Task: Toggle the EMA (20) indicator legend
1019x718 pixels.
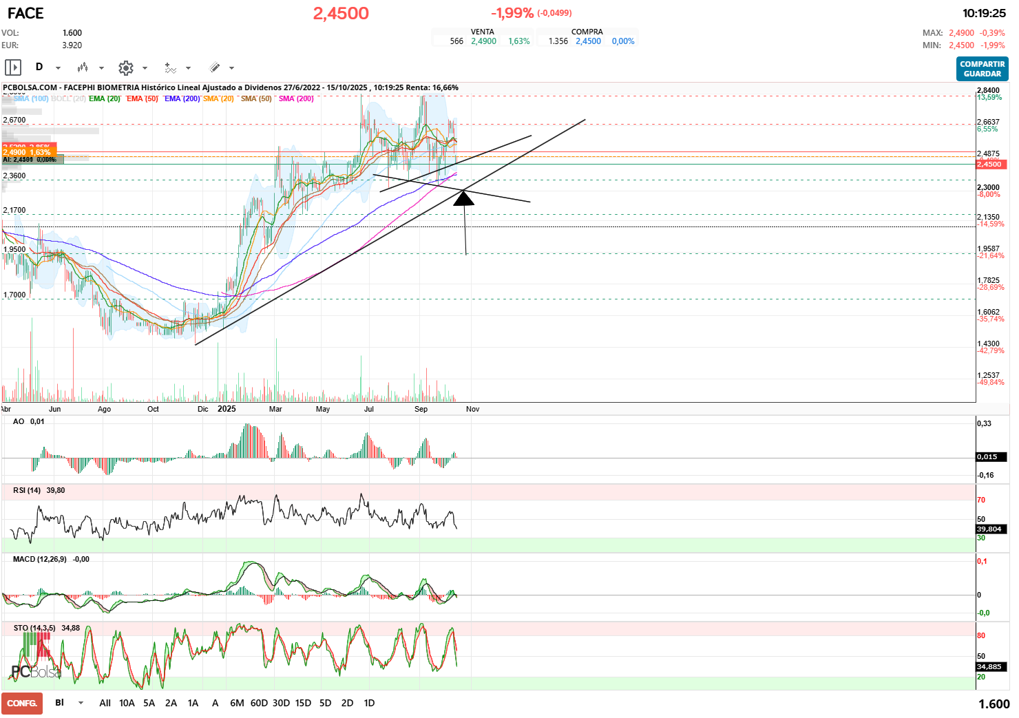Action: coord(105,98)
